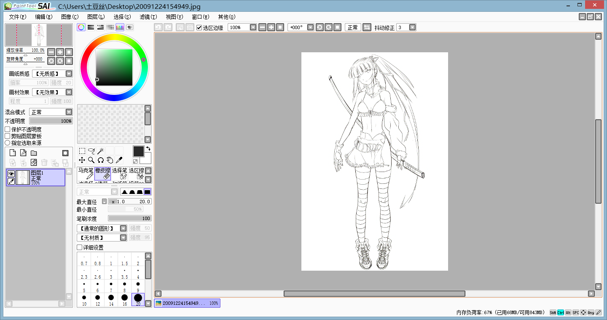The image size is (607, 320).
Task: Uncheck the 选区边缘 checkbox
Action: (199, 28)
